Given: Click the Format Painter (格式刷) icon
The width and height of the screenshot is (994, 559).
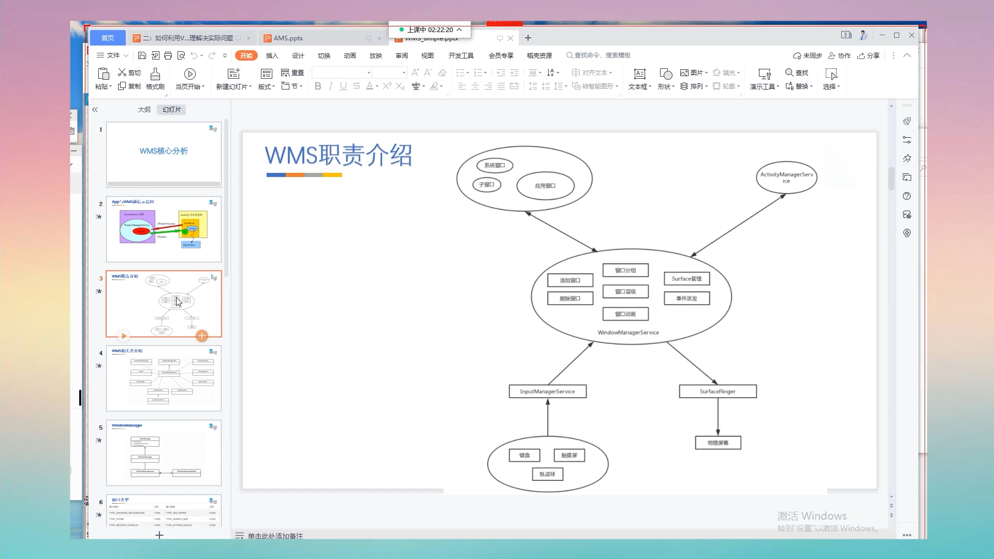Looking at the screenshot, I should 155,74.
